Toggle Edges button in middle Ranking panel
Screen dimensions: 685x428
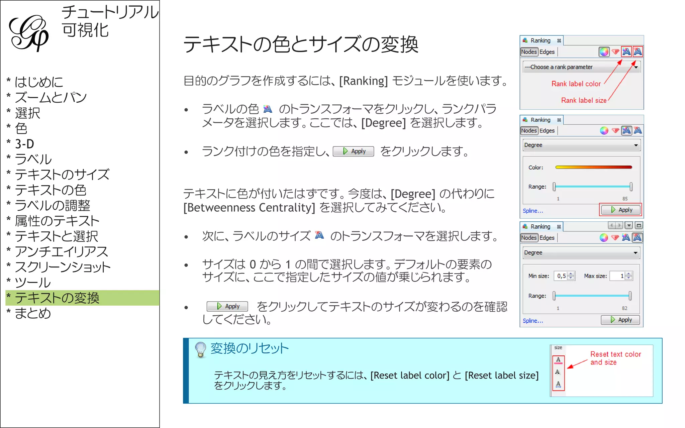tap(547, 131)
